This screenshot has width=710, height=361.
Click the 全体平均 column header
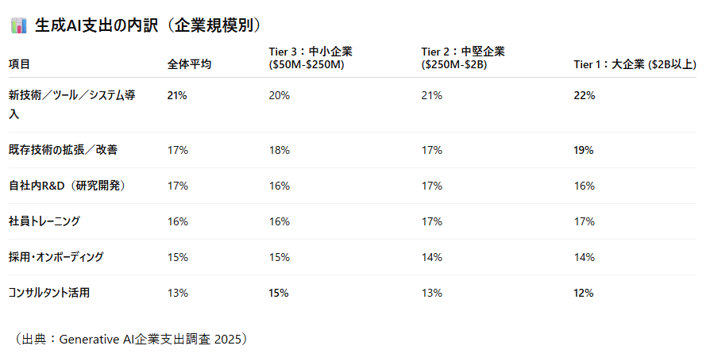pyautogui.click(x=189, y=64)
